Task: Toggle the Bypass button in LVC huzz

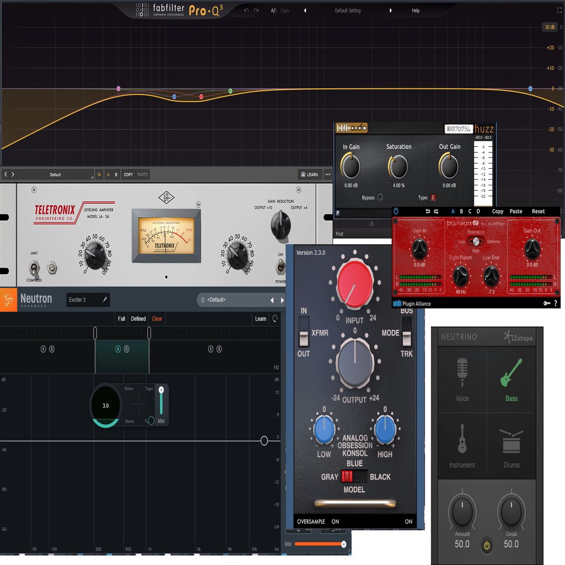Action: (x=380, y=198)
